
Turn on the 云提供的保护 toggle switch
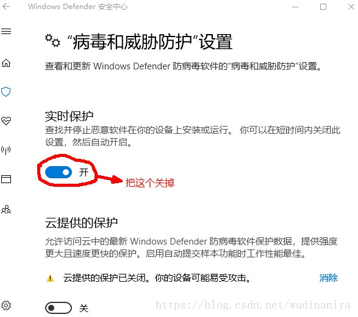(59, 308)
